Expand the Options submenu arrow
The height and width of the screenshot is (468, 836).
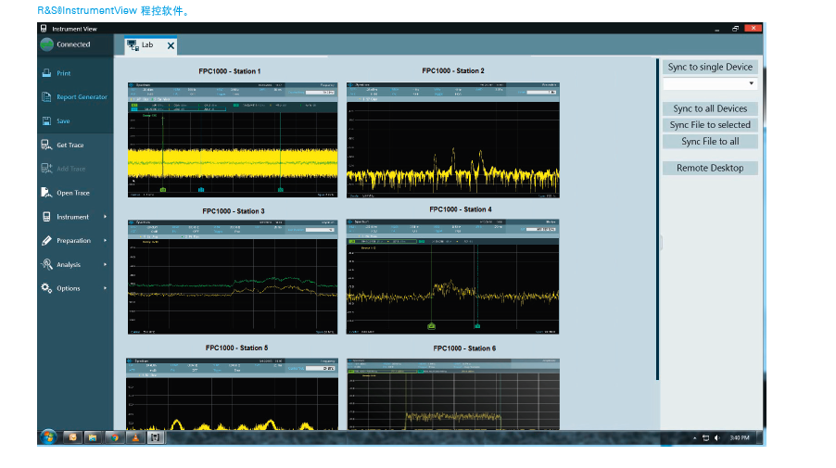[x=105, y=288]
